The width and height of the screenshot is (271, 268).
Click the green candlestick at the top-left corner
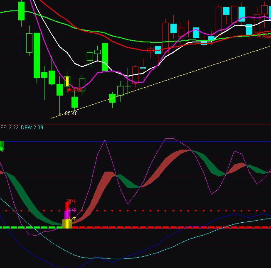(x=21, y=11)
